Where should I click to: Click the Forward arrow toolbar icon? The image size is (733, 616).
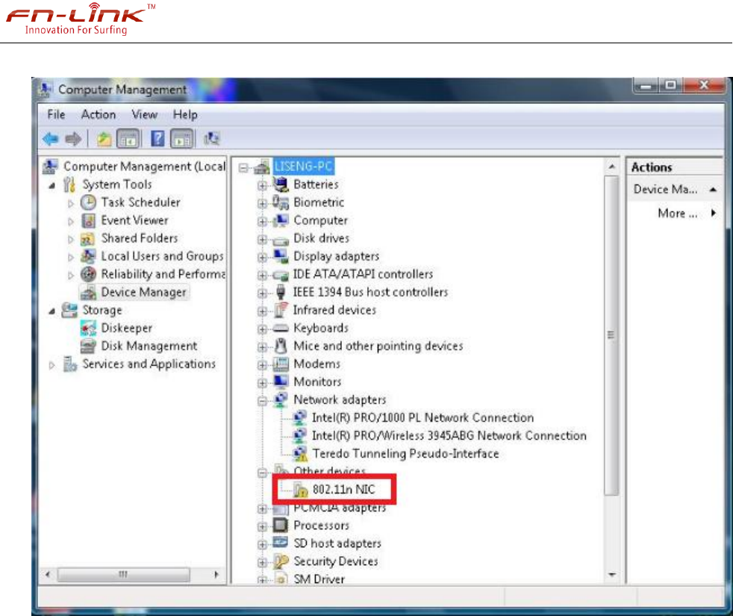point(73,139)
